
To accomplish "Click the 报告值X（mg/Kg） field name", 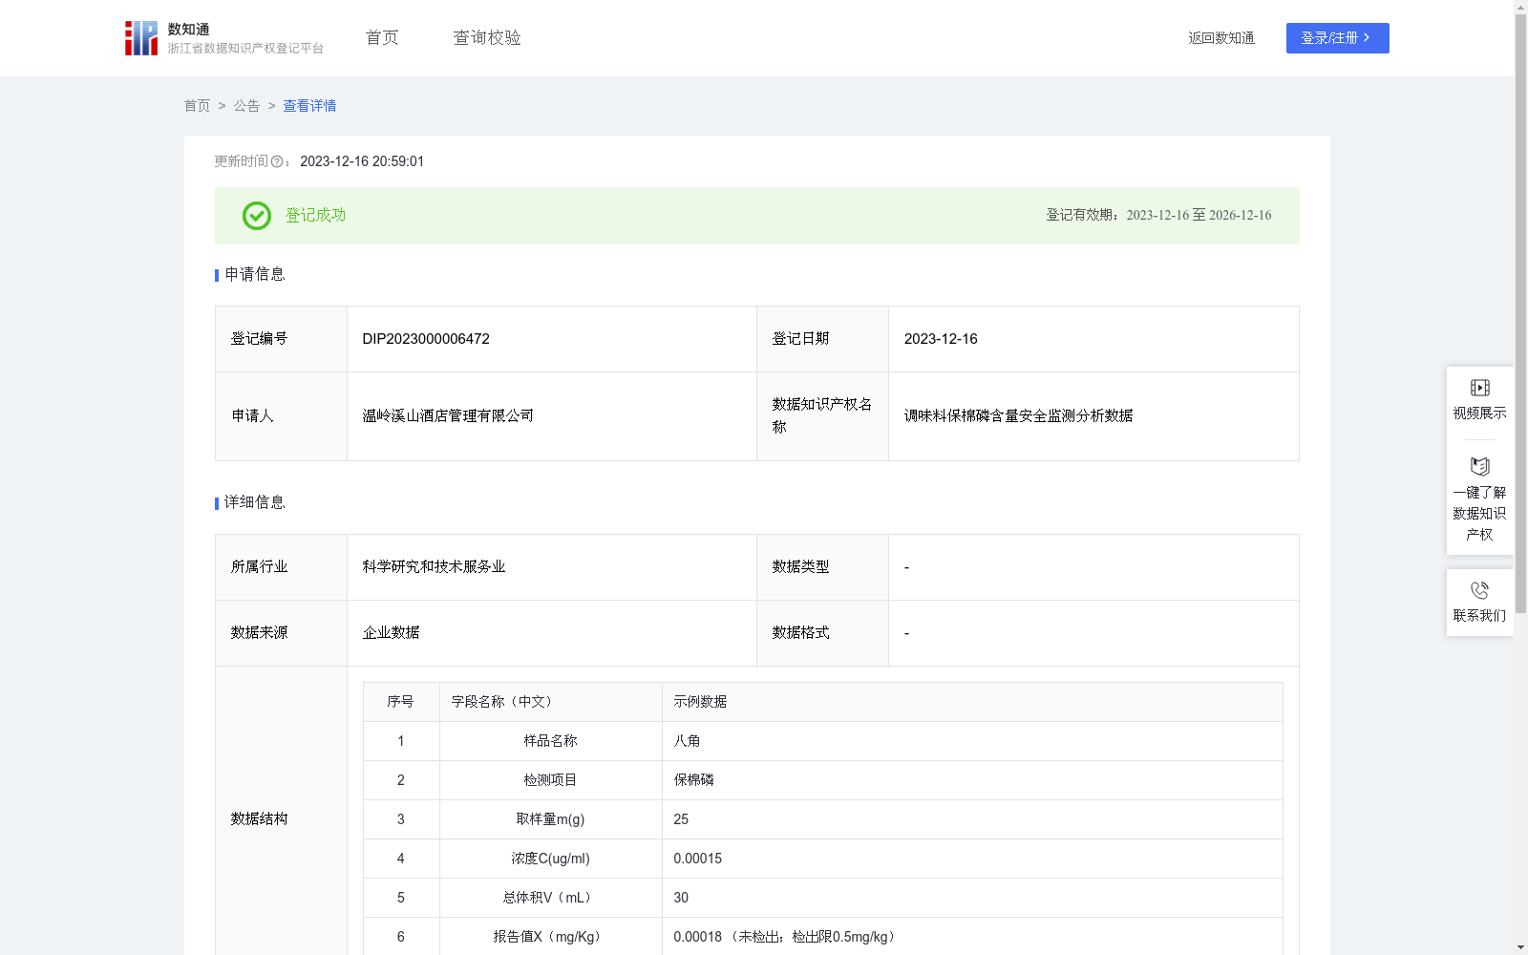I will 550,937.
